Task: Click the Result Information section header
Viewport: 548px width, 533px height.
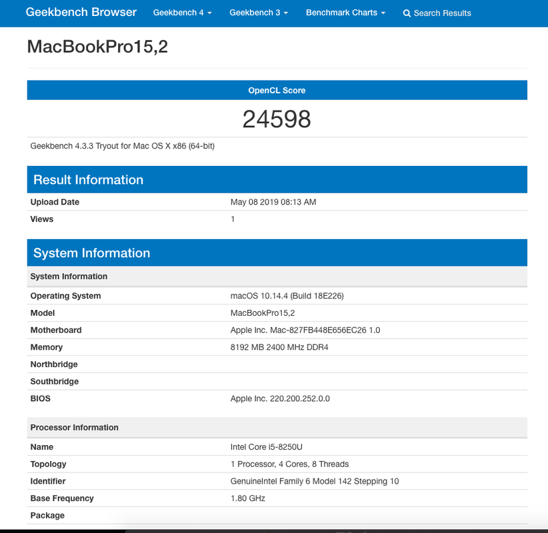Action: pos(277,179)
